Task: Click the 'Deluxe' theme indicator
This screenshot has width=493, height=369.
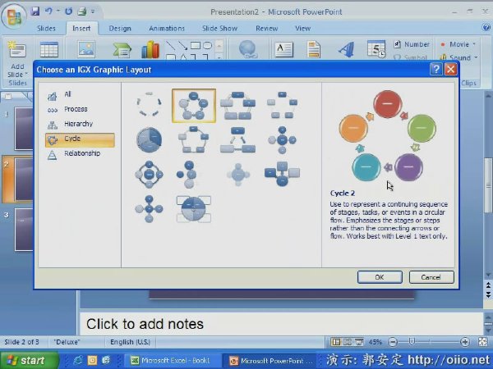Action: point(67,342)
